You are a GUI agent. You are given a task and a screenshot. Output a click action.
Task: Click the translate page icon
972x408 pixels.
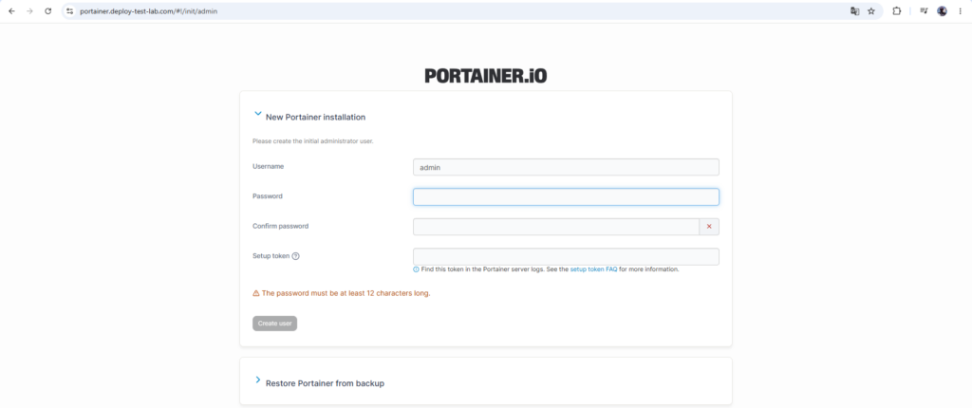[855, 11]
